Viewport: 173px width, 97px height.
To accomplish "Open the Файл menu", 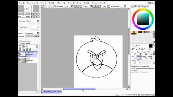I will pyautogui.click(x=22, y=3).
